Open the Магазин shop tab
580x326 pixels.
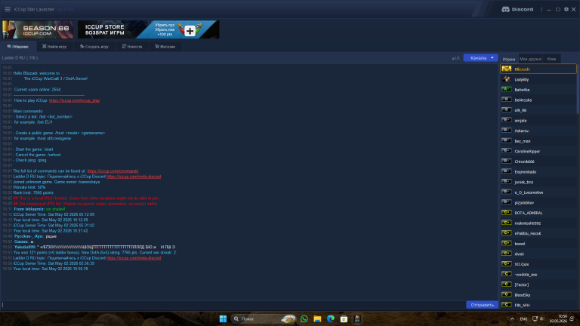pyautogui.click(x=165, y=47)
